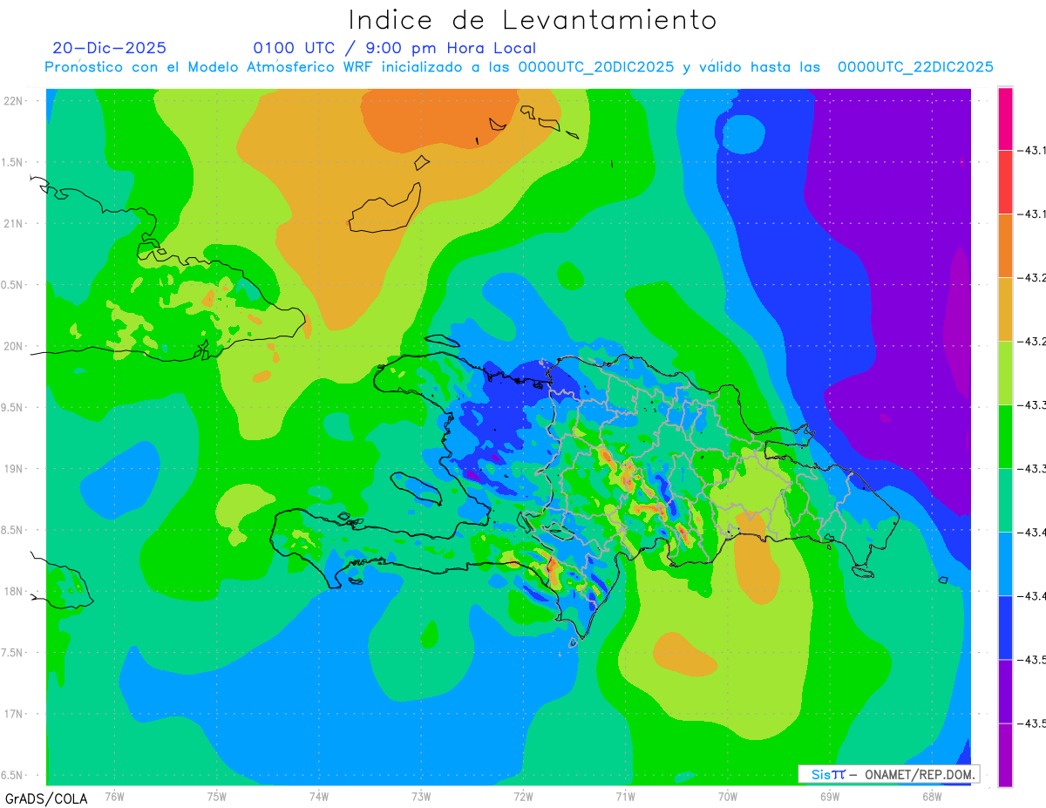1046x808 pixels.
Task: Select the golden yellow swatch in the color bar
Action: pos(1005,309)
